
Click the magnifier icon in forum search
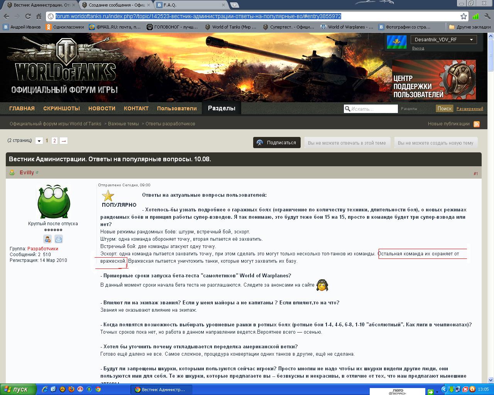[x=347, y=109]
